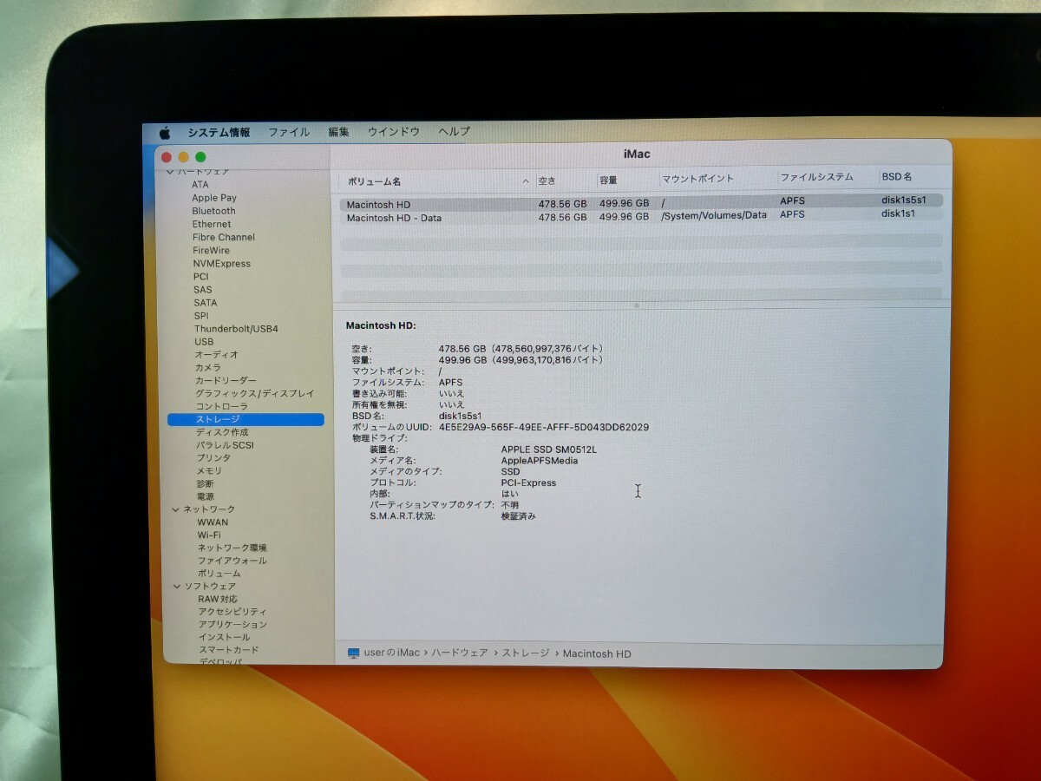The width and height of the screenshot is (1041, 781).
Task: Select パラレルSCSI in the sidebar
Action: click(225, 445)
